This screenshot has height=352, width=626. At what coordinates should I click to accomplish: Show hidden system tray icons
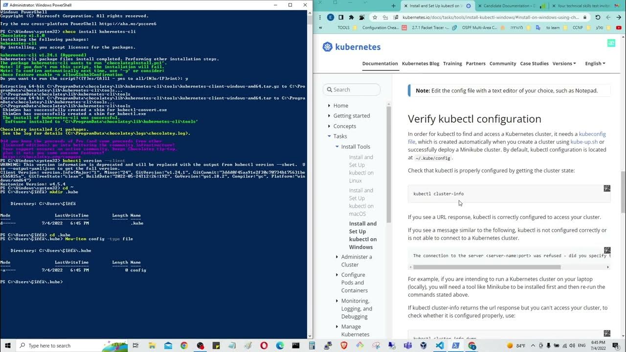(x=534, y=346)
